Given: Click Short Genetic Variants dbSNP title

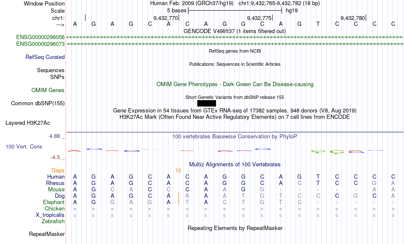Looking at the screenshot, I should tap(235, 97).
